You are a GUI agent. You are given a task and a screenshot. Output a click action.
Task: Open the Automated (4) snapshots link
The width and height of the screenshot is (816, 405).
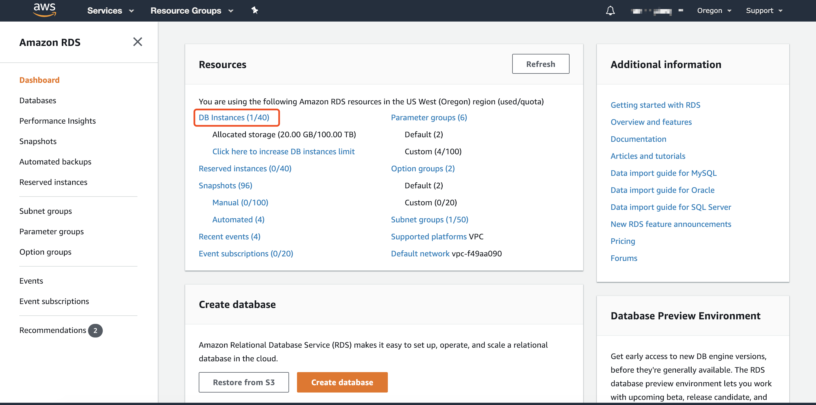(x=238, y=219)
